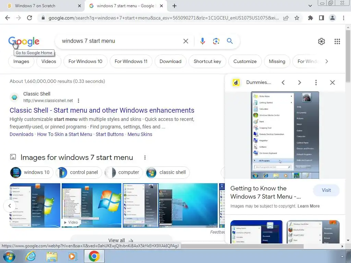Open three-dot menu in image preview panel
351x263 pixels.
coord(316,83)
